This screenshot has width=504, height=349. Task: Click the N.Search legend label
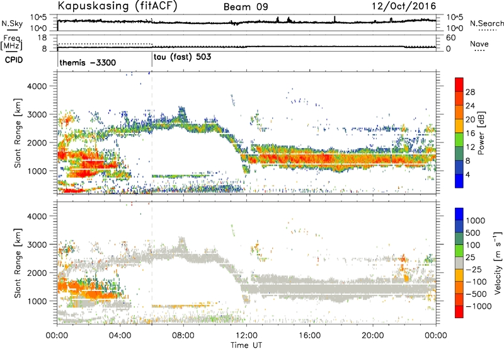pos(486,23)
